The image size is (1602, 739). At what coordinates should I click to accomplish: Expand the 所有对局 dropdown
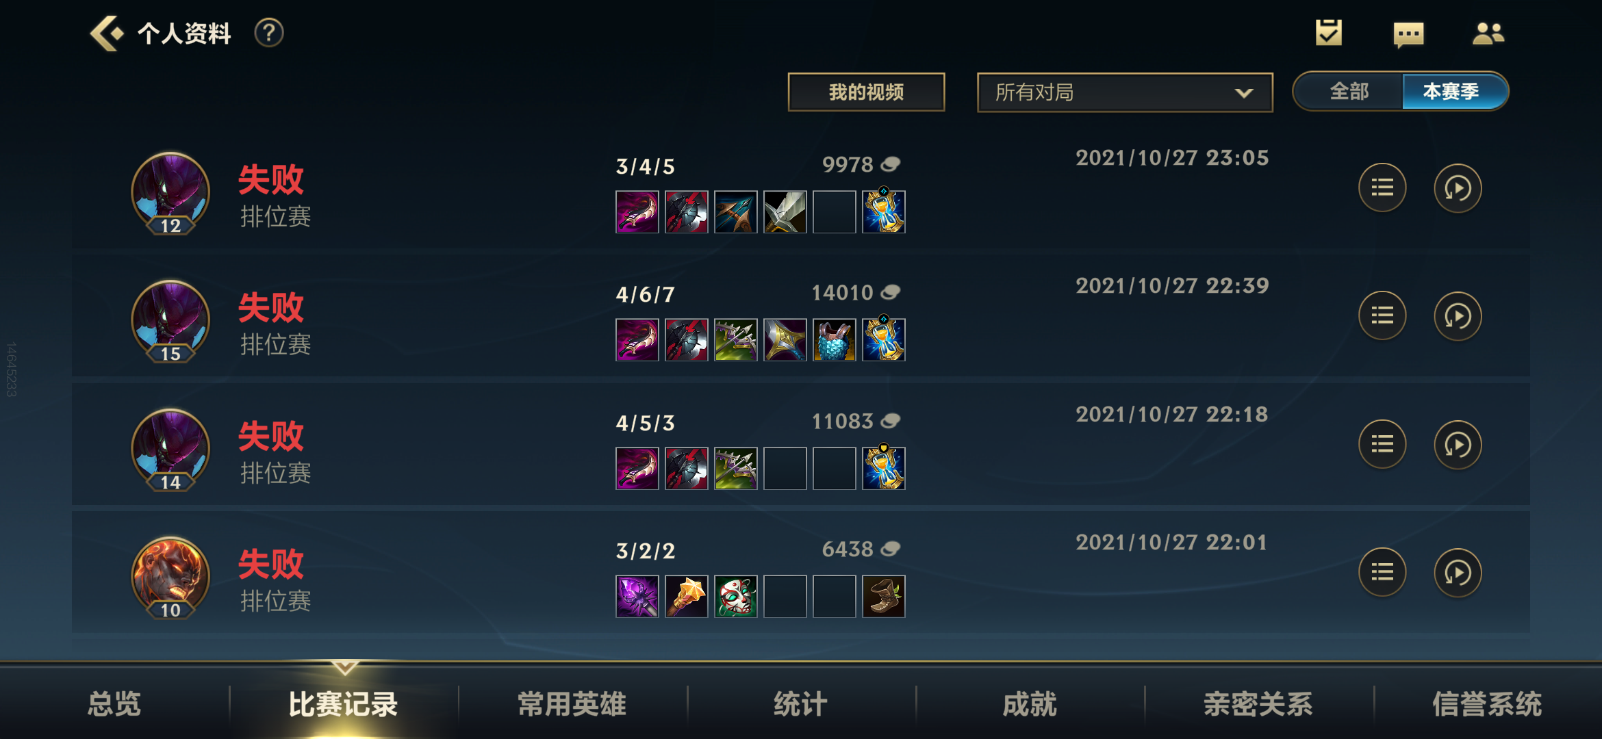coord(1125,92)
